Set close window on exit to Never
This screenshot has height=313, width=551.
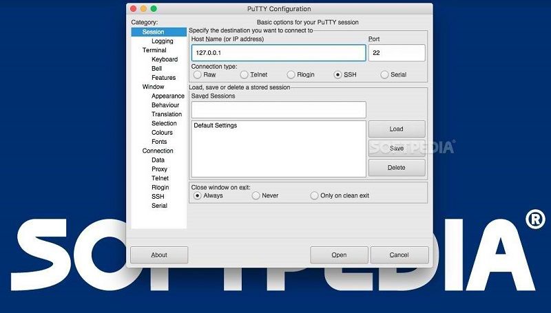click(x=256, y=195)
